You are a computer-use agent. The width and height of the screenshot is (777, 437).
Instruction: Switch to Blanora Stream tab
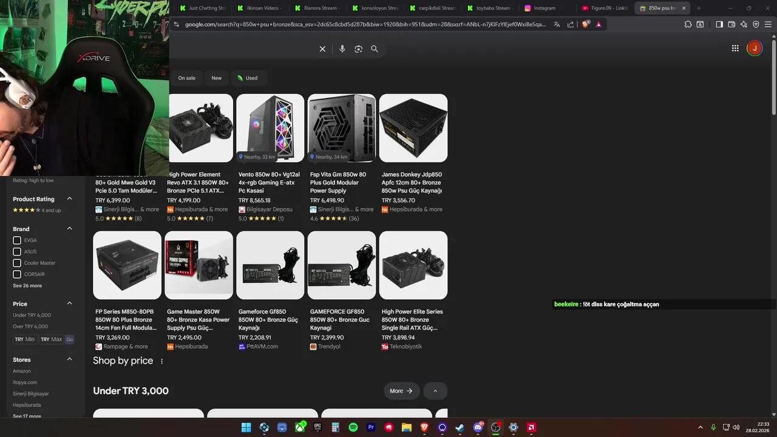click(317, 8)
